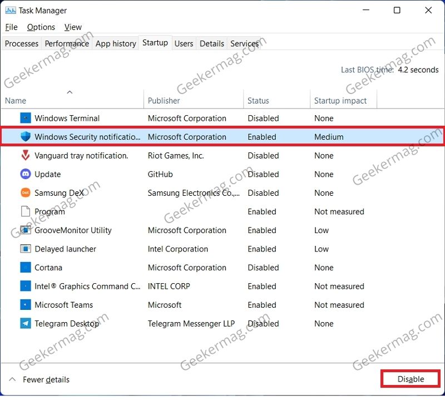Click the Disable button
The height and width of the screenshot is (400, 445).
coord(411,379)
